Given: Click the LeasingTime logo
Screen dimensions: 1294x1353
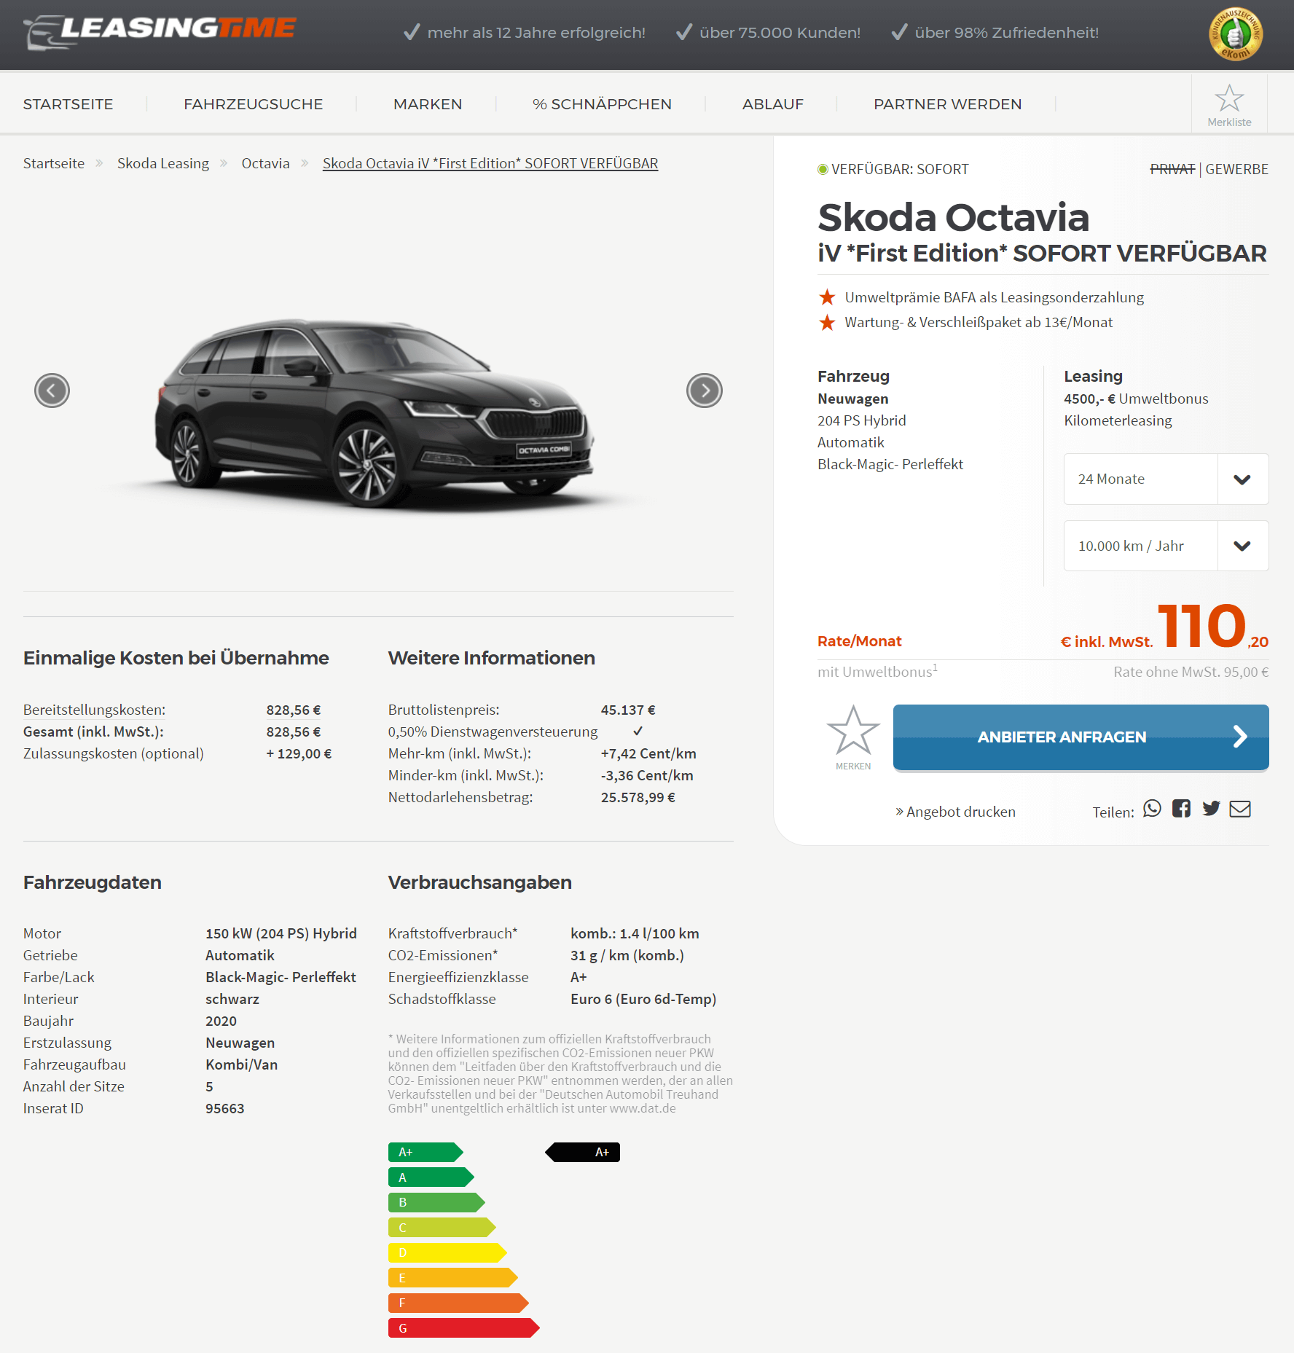Looking at the screenshot, I should (x=160, y=32).
